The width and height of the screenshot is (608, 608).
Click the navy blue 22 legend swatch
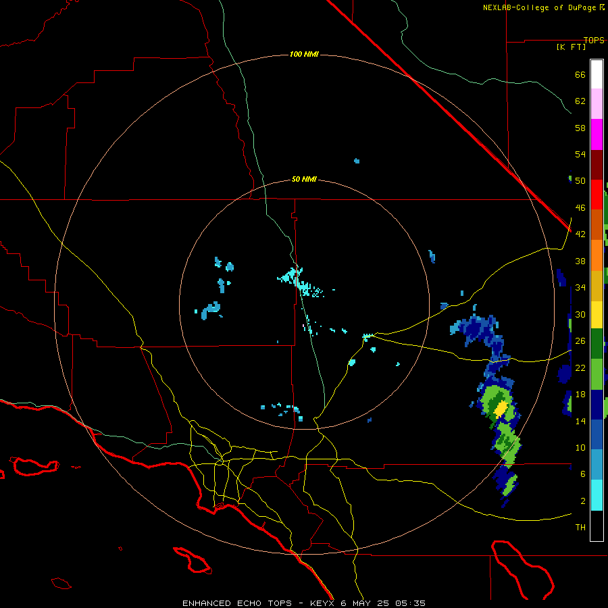[597, 405]
